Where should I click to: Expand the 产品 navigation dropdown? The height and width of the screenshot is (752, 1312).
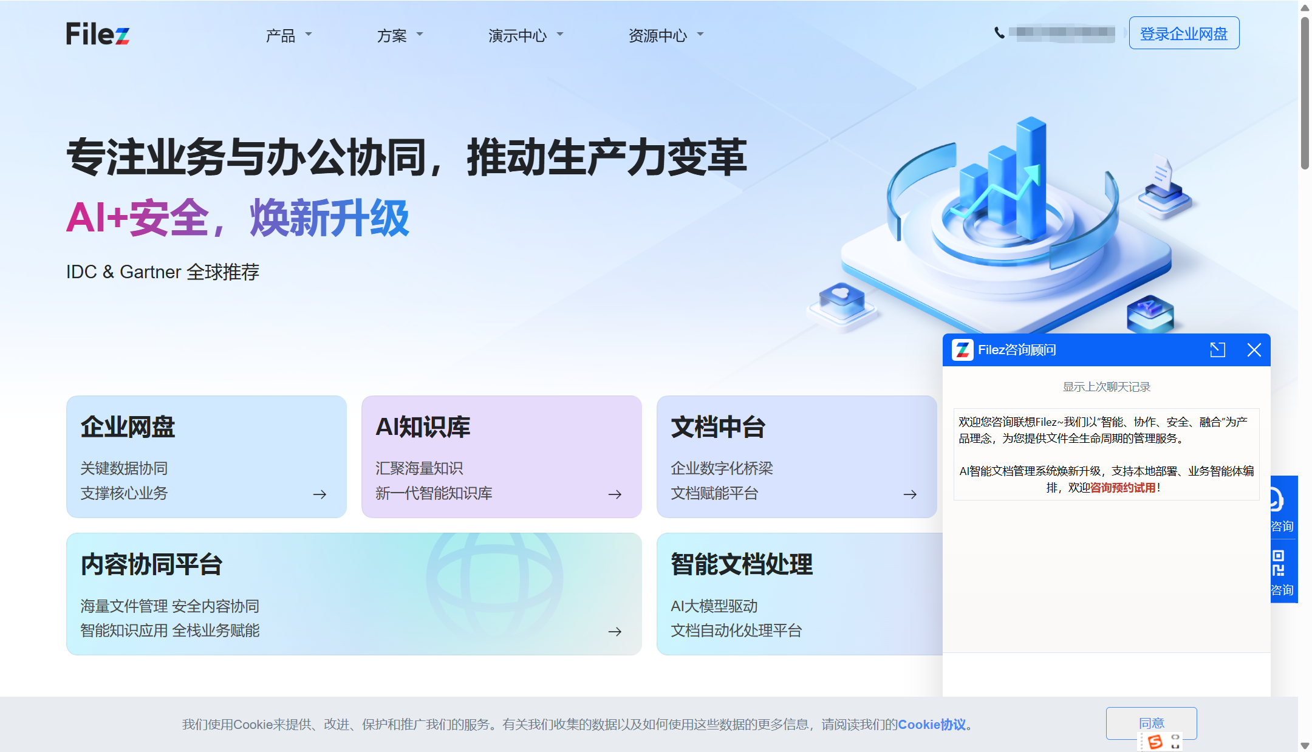point(287,35)
